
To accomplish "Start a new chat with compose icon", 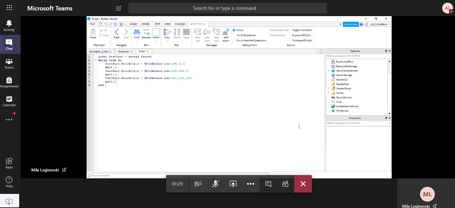I will 119,8.
